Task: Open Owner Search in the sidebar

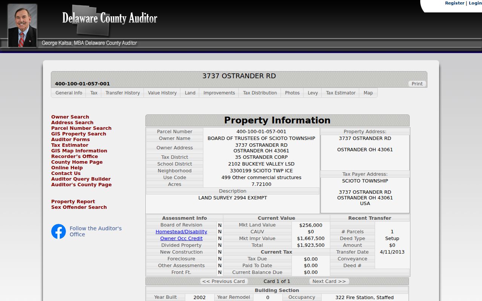Action: click(x=70, y=117)
